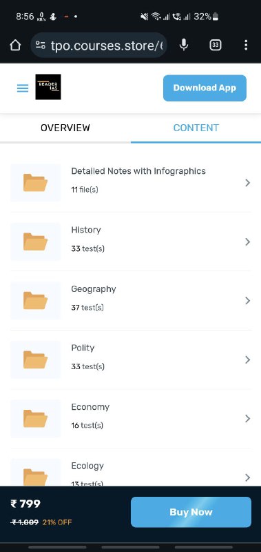The height and width of the screenshot is (552, 261).
Task: Expand the Ecology row chevron
Action: coord(248,477)
